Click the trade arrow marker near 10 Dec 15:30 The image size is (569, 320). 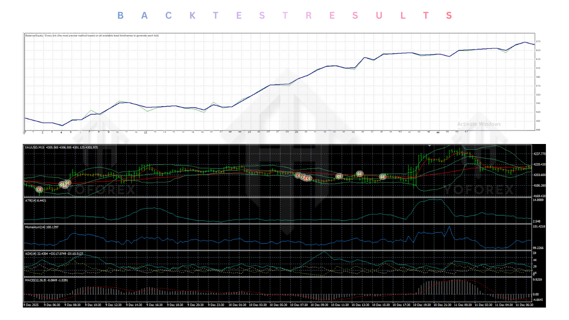(x=383, y=177)
